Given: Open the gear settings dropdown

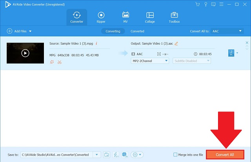Looking at the screenshot, I should tap(137, 155).
